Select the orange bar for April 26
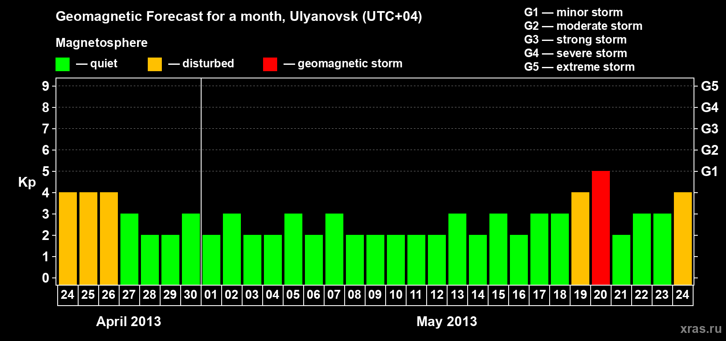726x341 pixels. [x=109, y=238]
